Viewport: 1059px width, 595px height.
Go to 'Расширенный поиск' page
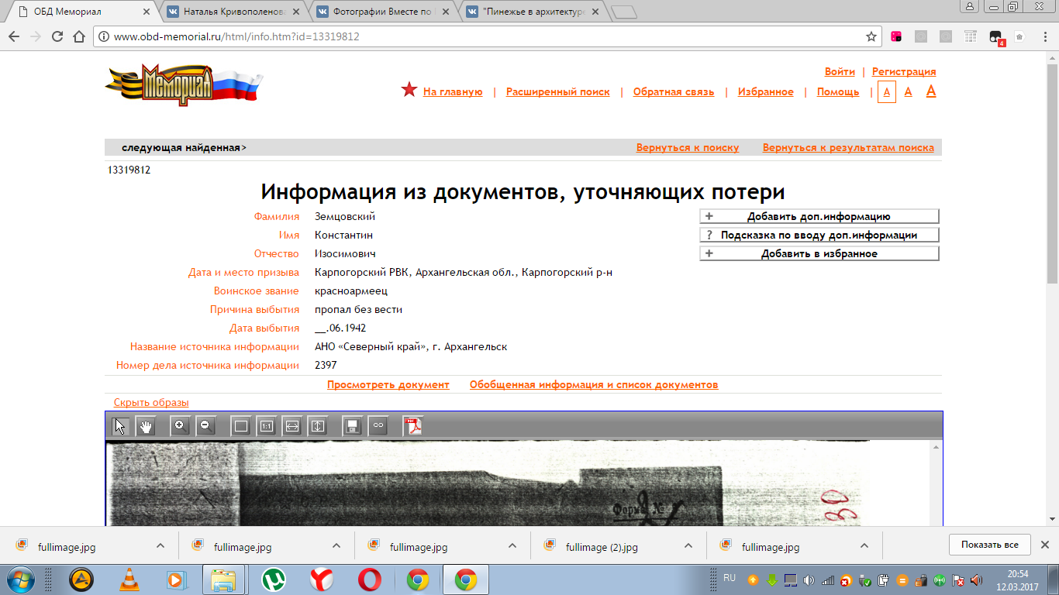[558, 92]
